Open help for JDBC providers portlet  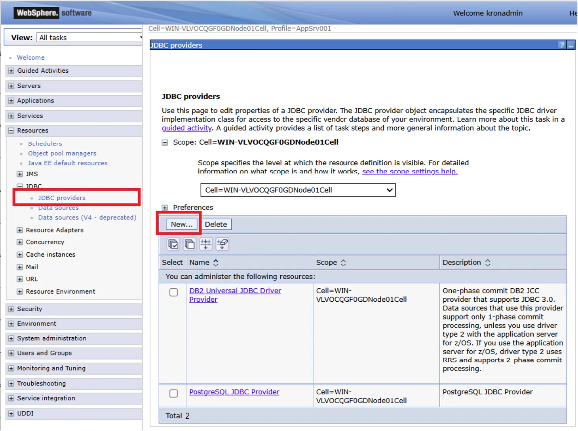pyautogui.click(x=562, y=45)
